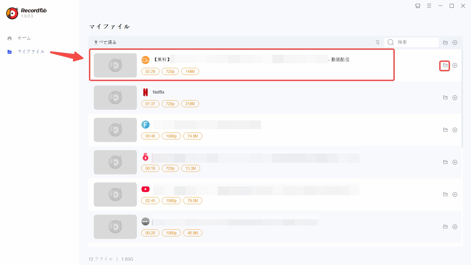Open the Netflix recording thumbnail

(115, 98)
